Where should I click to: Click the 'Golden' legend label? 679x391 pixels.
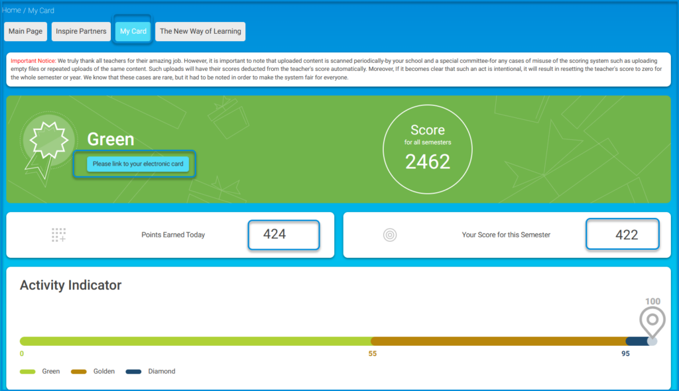click(104, 372)
